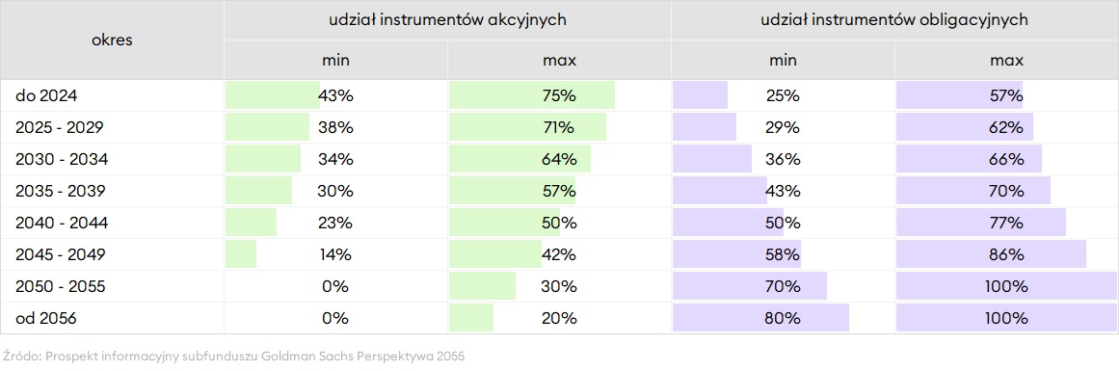The height and width of the screenshot is (371, 1119).
Task: Select the "udział instrumentów obligacyjnych" header
Action: point(894,20)
